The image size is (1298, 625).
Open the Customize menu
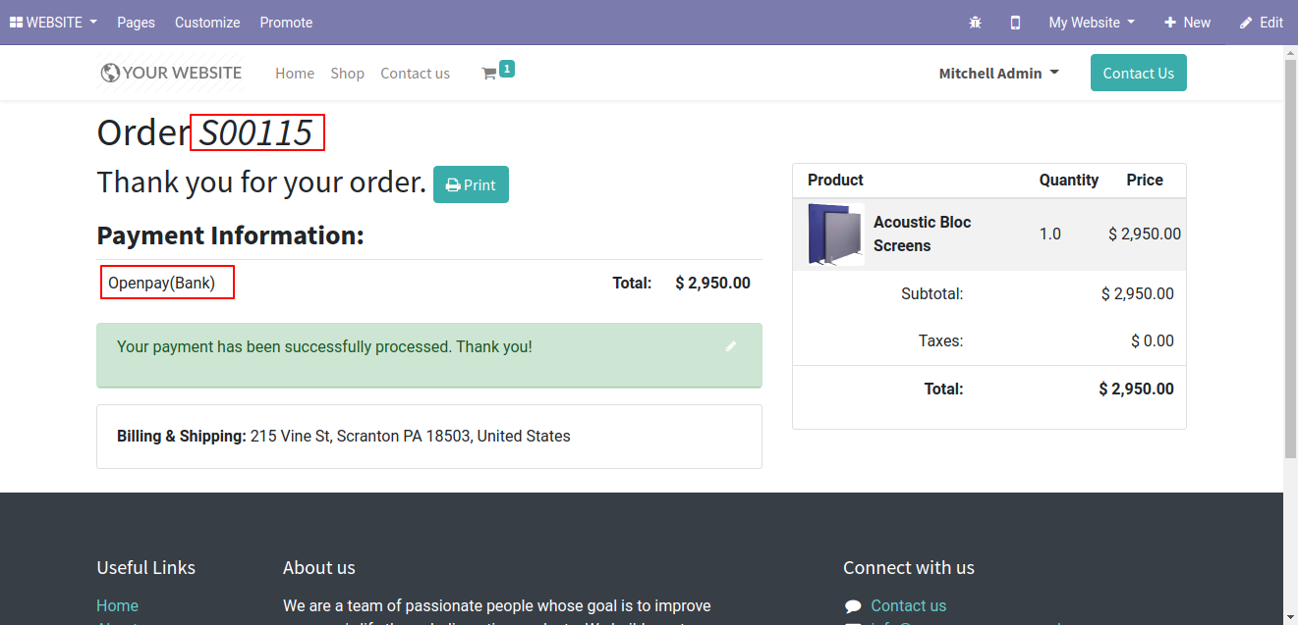[x=207, y=23]
